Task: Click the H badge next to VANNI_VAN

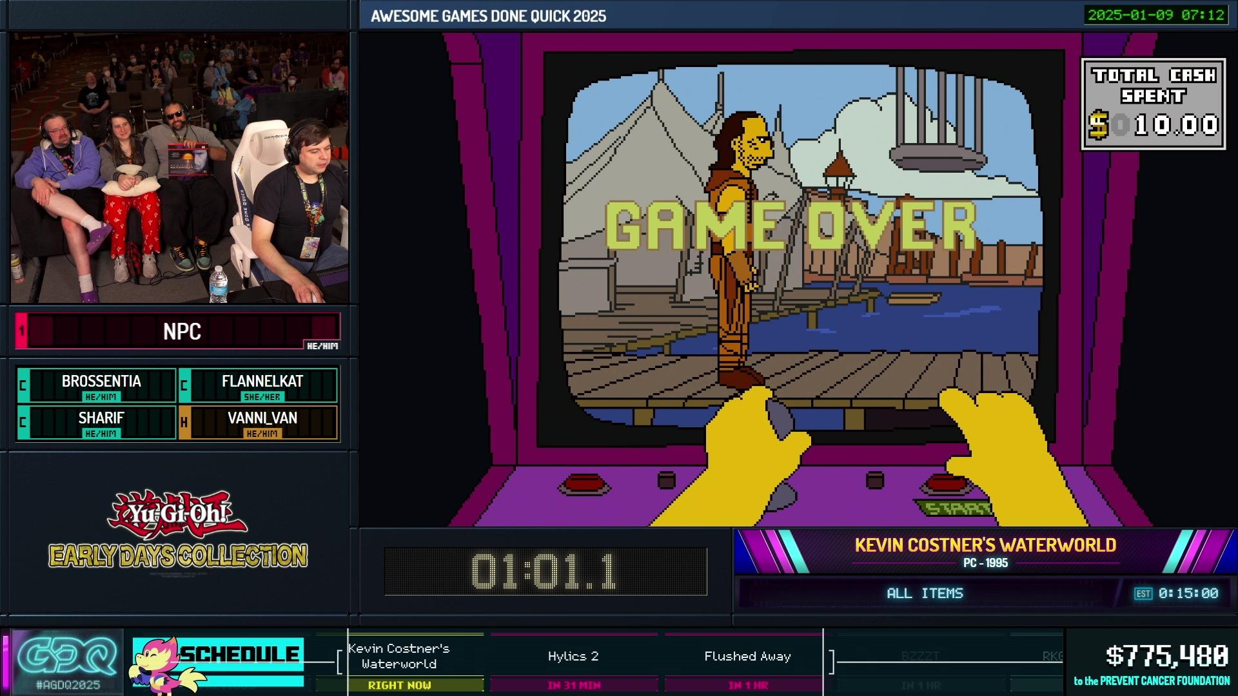Action: point(184,422)
